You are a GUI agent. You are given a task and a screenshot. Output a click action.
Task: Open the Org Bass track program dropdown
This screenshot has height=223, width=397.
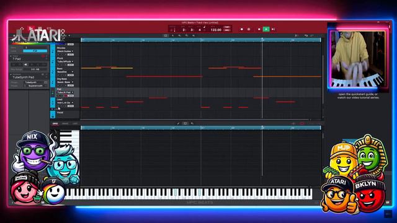[65, 82]
